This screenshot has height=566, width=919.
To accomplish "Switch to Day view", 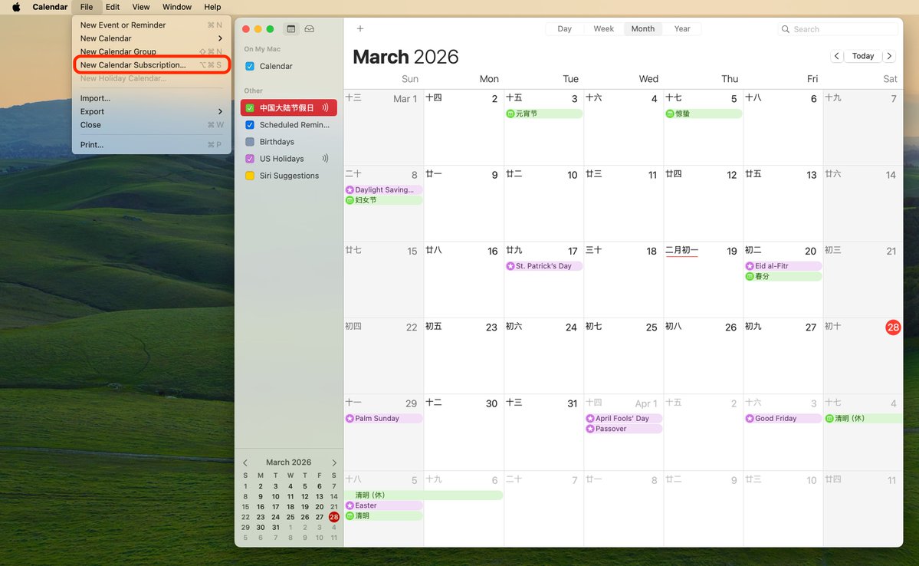I will pyautogui.click(x=564, y=28).
